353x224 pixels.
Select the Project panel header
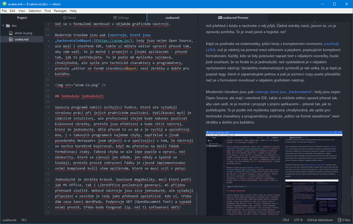point(22,18)
